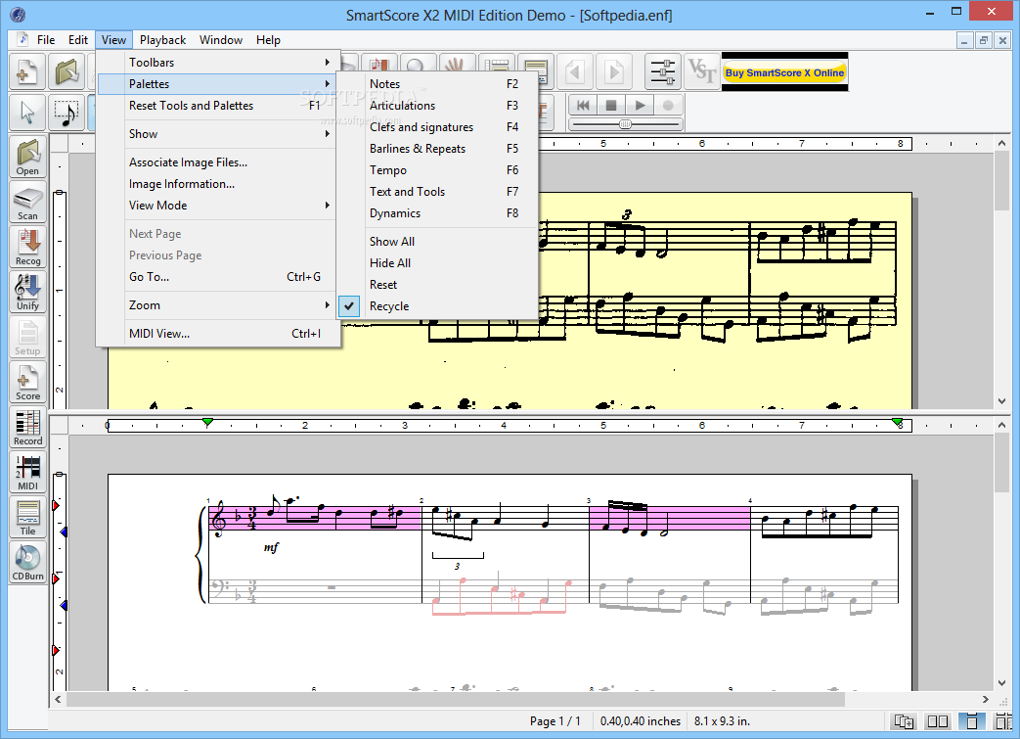
Task: Click the stop playback button
Action: click(611, 105)
